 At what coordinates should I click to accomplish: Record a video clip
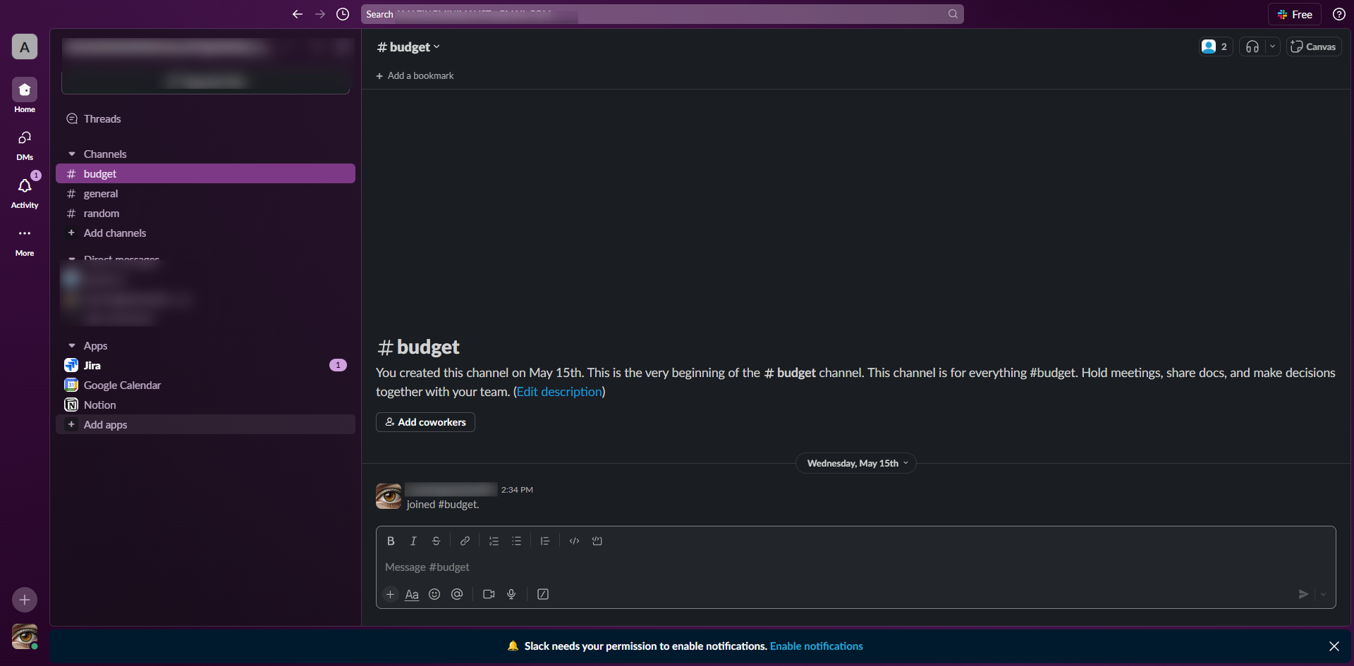click(489, 594)
